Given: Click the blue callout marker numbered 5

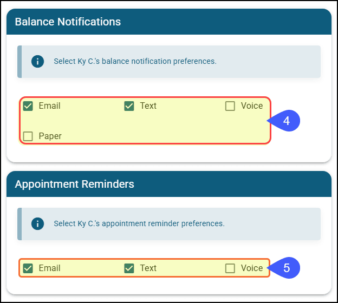Looking at the screenshot, I should (x=285, y=268).
